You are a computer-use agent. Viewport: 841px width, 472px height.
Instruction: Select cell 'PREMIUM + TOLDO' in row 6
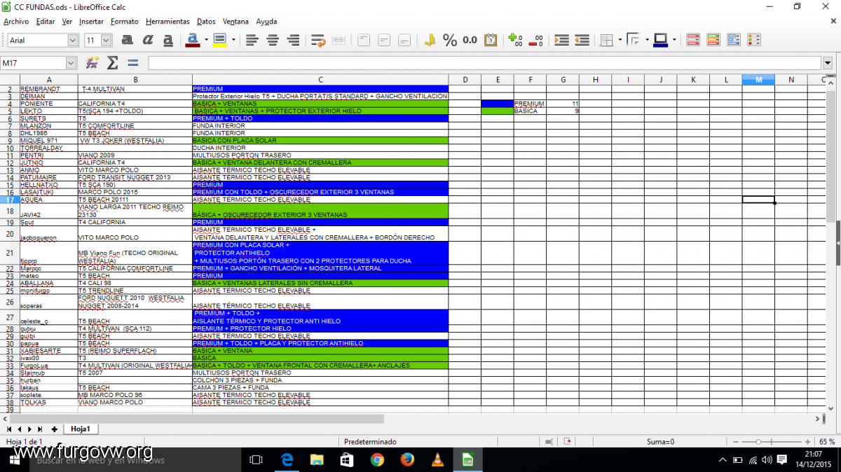pyautogui.click(x=320, y=118)
